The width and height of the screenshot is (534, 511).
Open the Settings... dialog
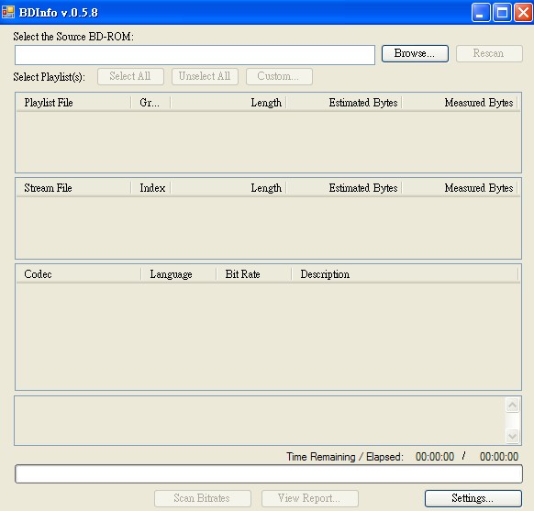473,498
